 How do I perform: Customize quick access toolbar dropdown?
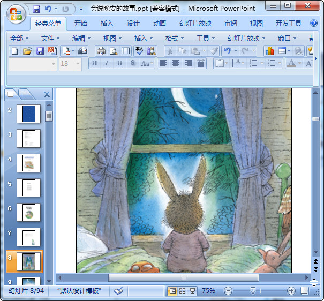pyautogui.click(x=81, y=9)
